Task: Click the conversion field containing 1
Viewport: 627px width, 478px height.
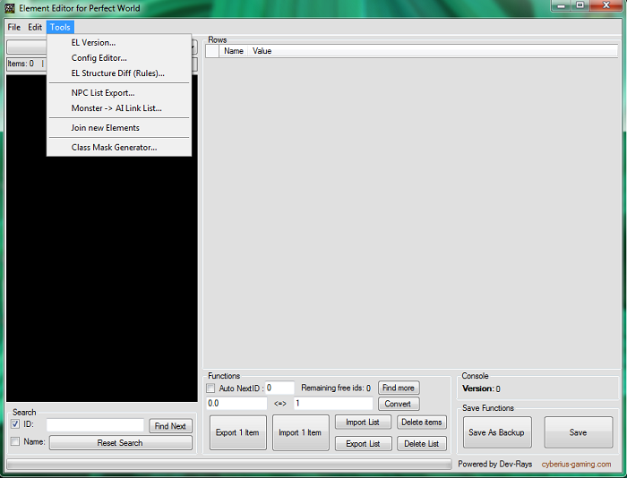Action: click(x=333, y=404)
